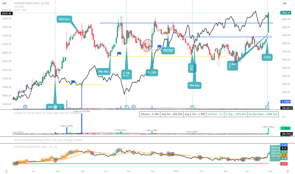Screen dimensions: 295x174
Task: Select the War Day callout beneath E22 label
Action: 195,85
